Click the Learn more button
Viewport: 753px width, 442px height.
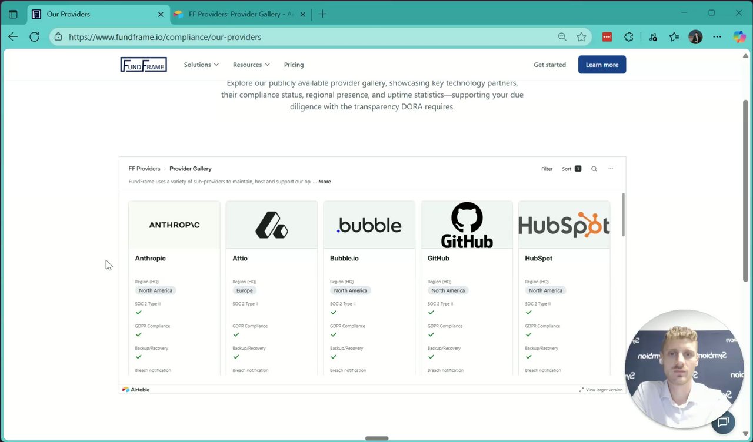click(x=602, y=65)
